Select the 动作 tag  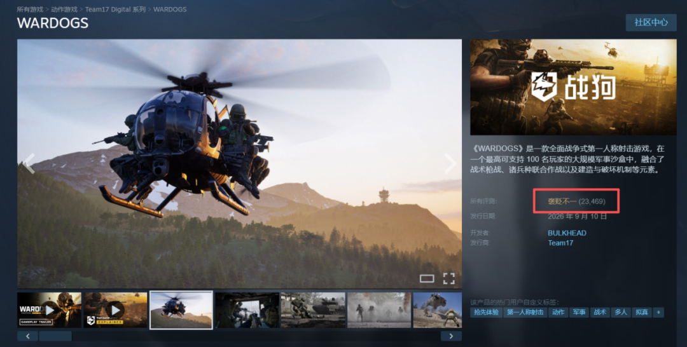pyautogui.click(x=559, y=313)
